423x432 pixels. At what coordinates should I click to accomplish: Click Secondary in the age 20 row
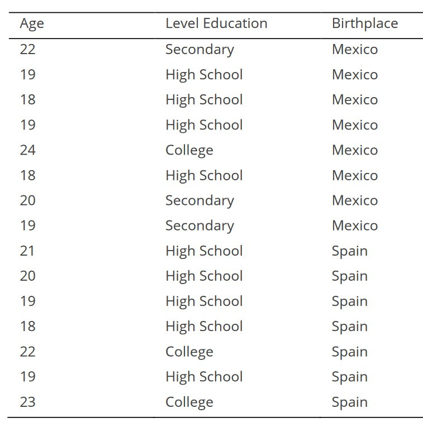(199, 200)
